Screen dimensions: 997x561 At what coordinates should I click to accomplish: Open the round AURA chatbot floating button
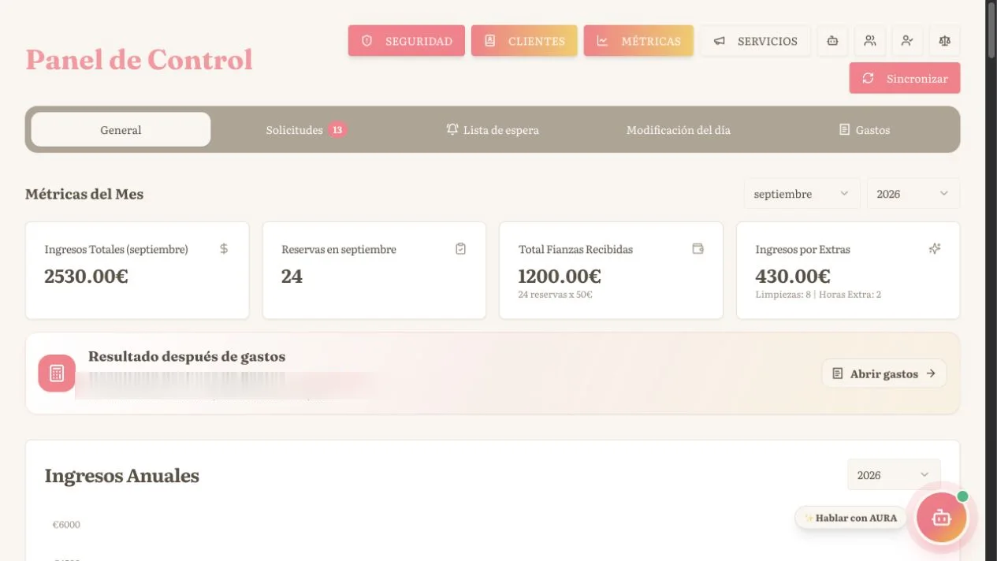[x=942, y=518]
